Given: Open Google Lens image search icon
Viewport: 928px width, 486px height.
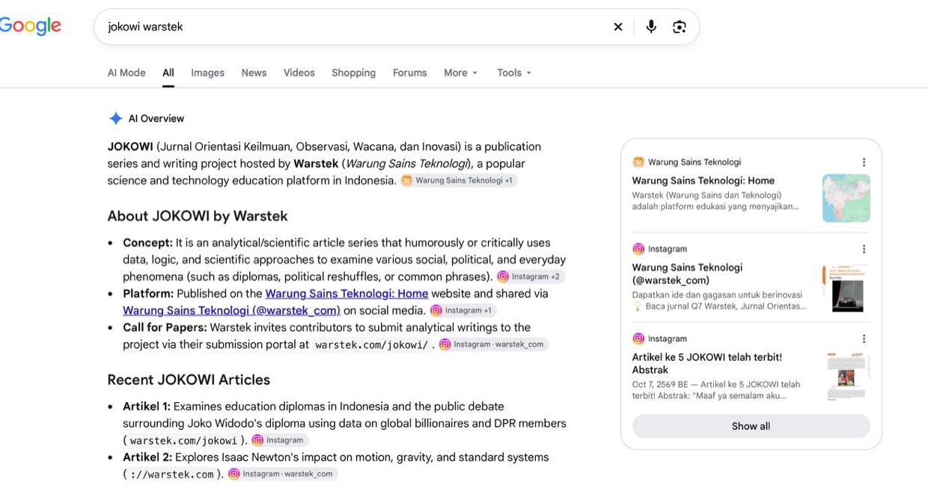Looking at the screenshot, I should [680, 27].
